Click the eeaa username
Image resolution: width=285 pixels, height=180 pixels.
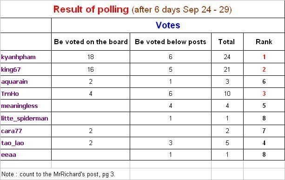[8, 155]
